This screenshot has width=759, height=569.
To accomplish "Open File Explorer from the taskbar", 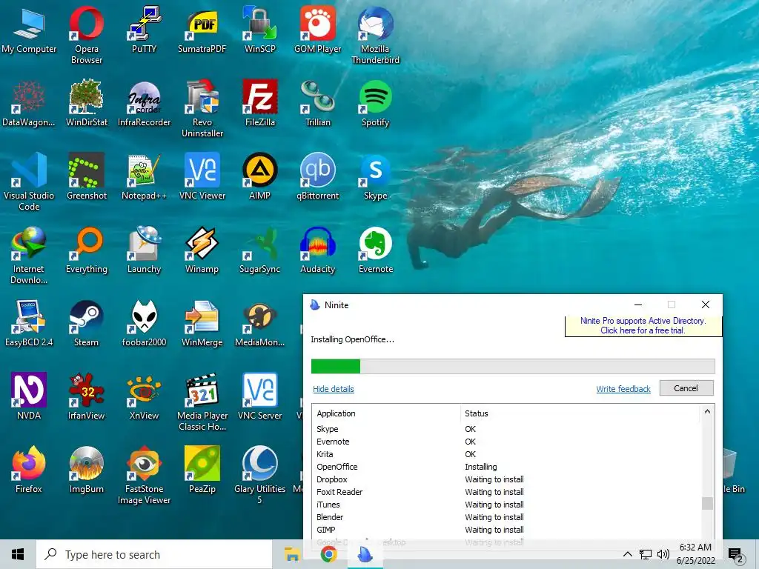I will click(292, 554).
